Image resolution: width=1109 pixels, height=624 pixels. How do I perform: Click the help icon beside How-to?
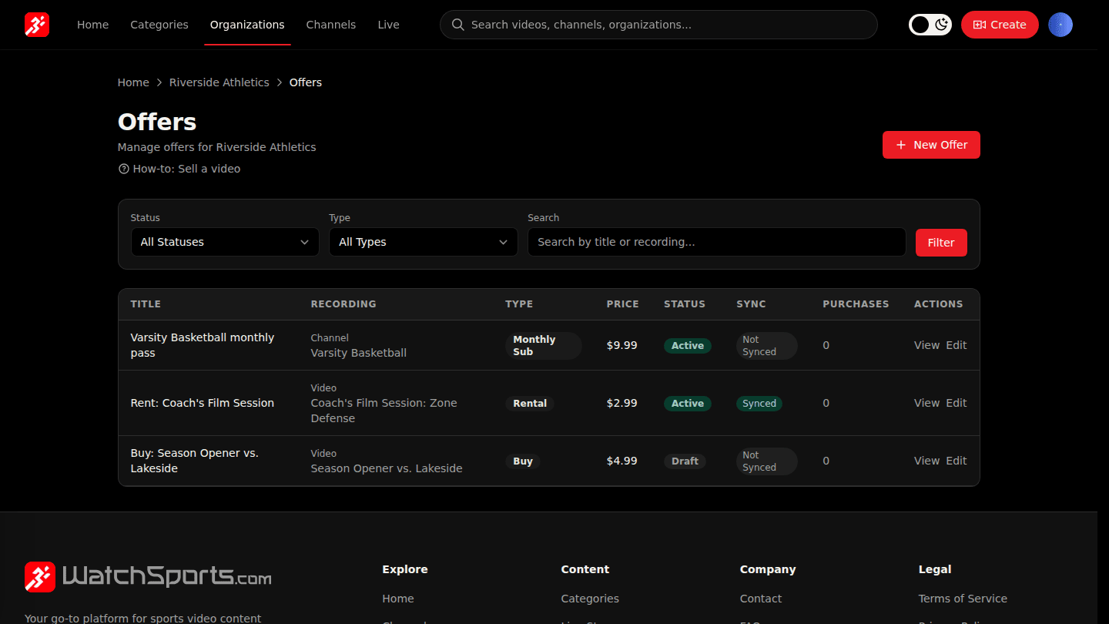tap(123, 169)
